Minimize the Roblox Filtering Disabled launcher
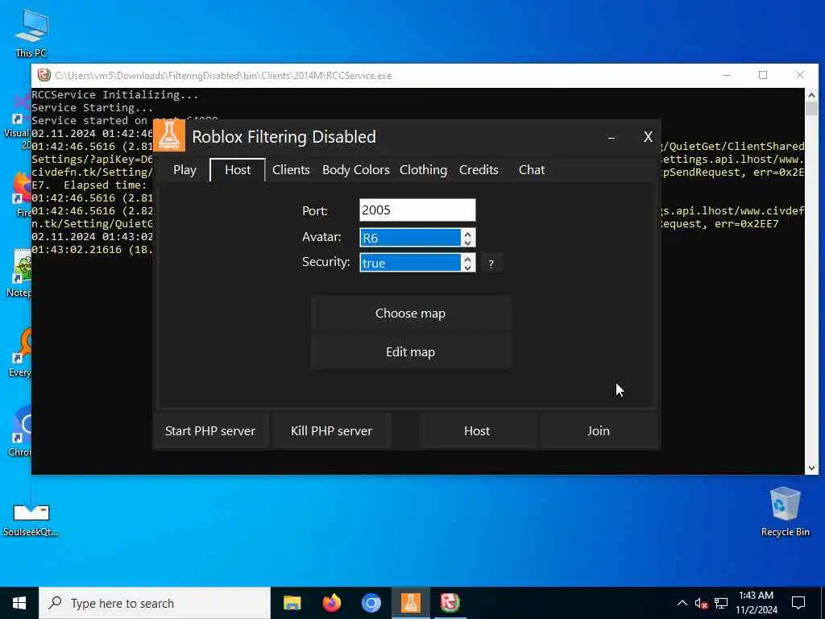 click(x=611, y=137)
